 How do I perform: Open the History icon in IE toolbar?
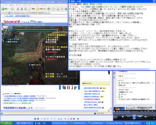[x=49, y=9]
